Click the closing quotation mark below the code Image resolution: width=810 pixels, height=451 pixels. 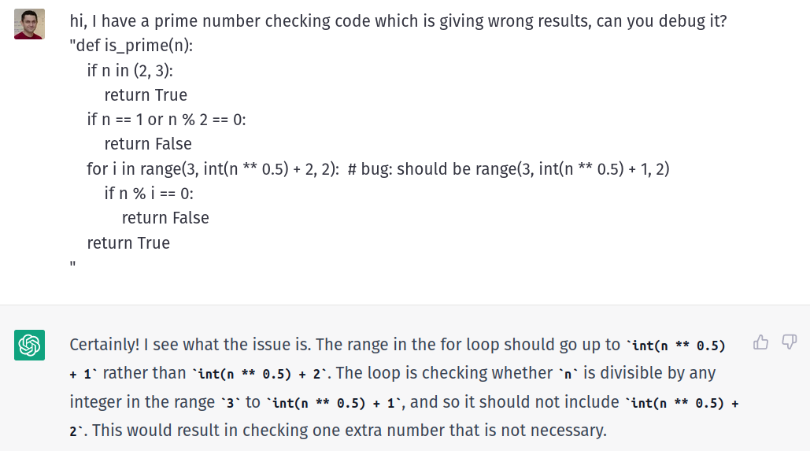tap(73, 265)
